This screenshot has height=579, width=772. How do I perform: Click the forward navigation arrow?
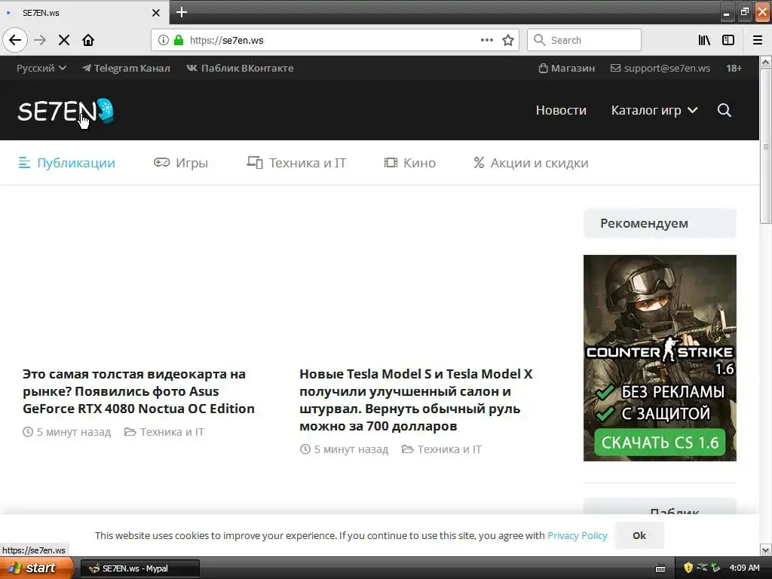(40, 40)
